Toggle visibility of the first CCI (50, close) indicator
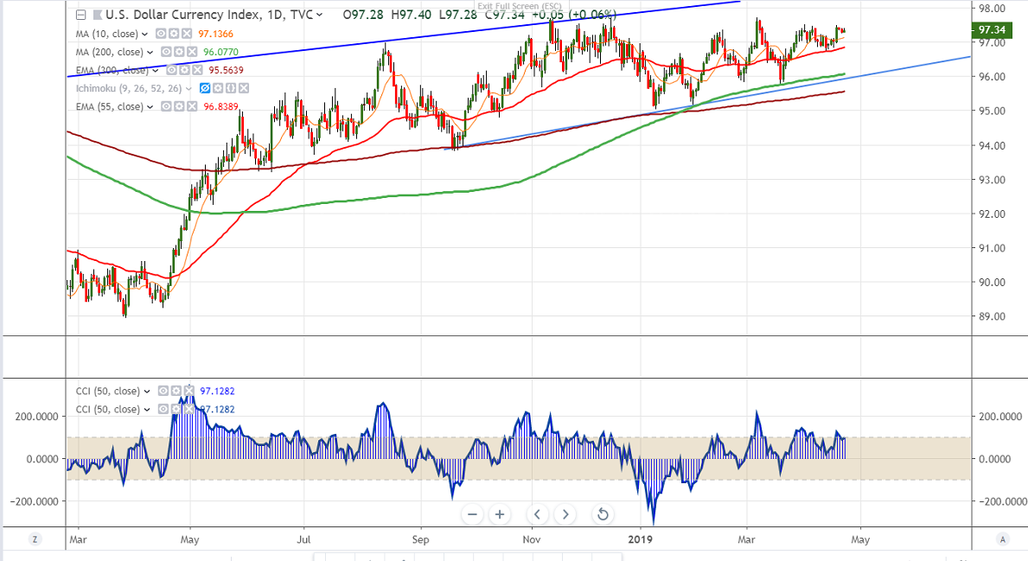The image size is (1028, 561). [163, 392]
